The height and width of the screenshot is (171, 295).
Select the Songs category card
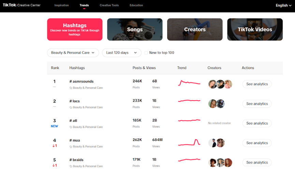(135, 30)
